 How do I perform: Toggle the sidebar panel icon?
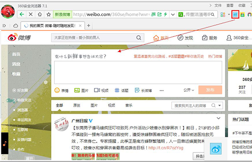click(x=4, y=26)
